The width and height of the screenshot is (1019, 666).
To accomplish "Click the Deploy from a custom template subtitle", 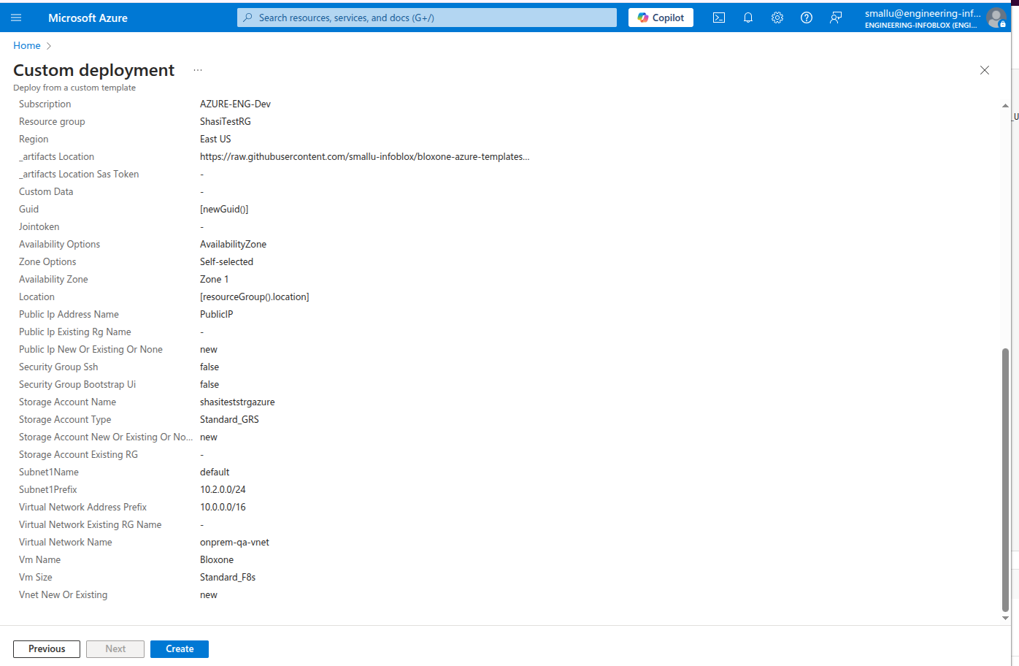I will coord(74,88).
